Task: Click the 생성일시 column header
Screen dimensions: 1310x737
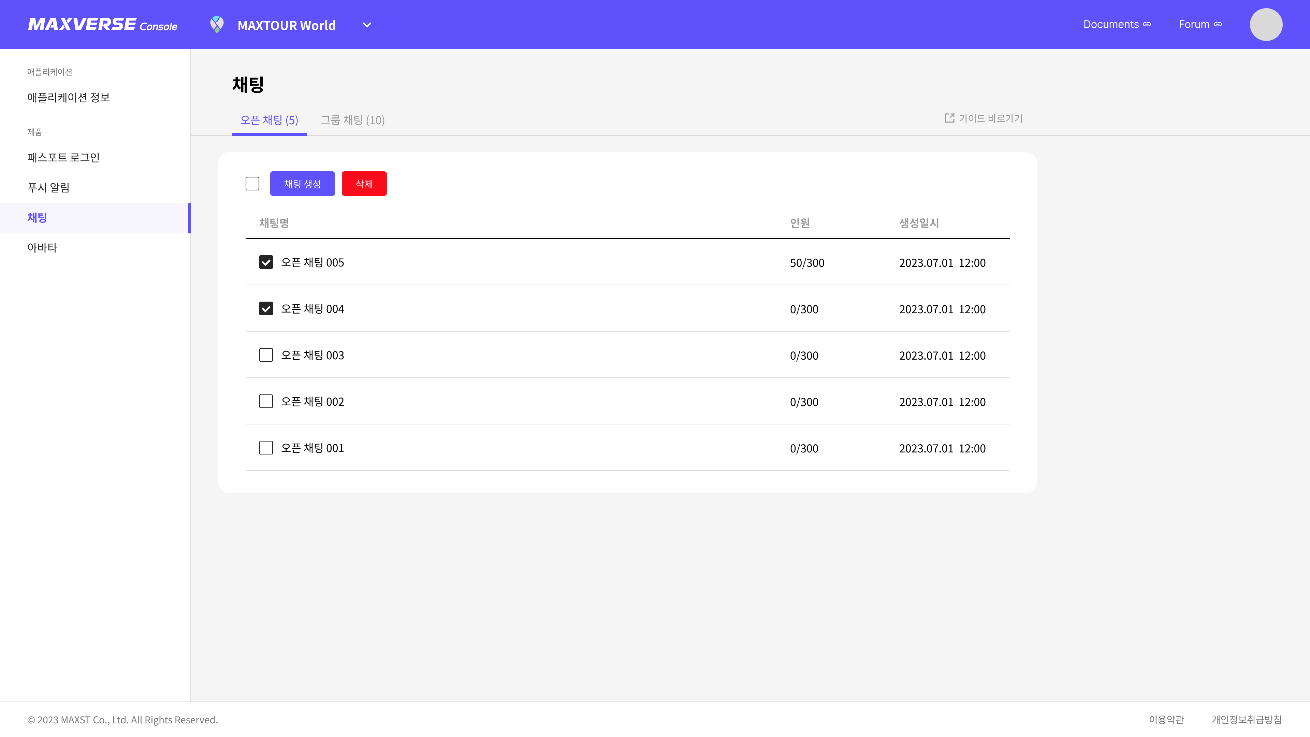Action: point(919,223)
